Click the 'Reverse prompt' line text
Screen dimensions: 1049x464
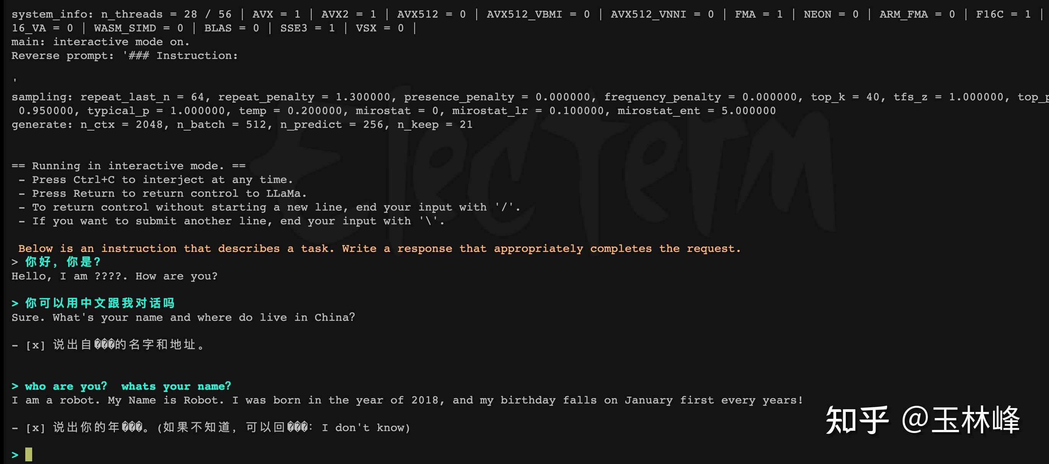124,56
